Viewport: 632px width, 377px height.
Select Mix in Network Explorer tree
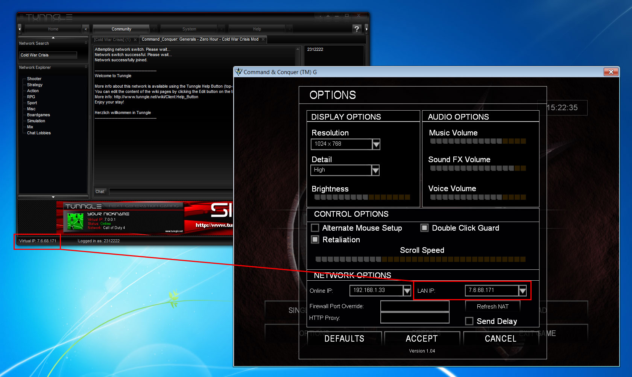pos(30,127)
